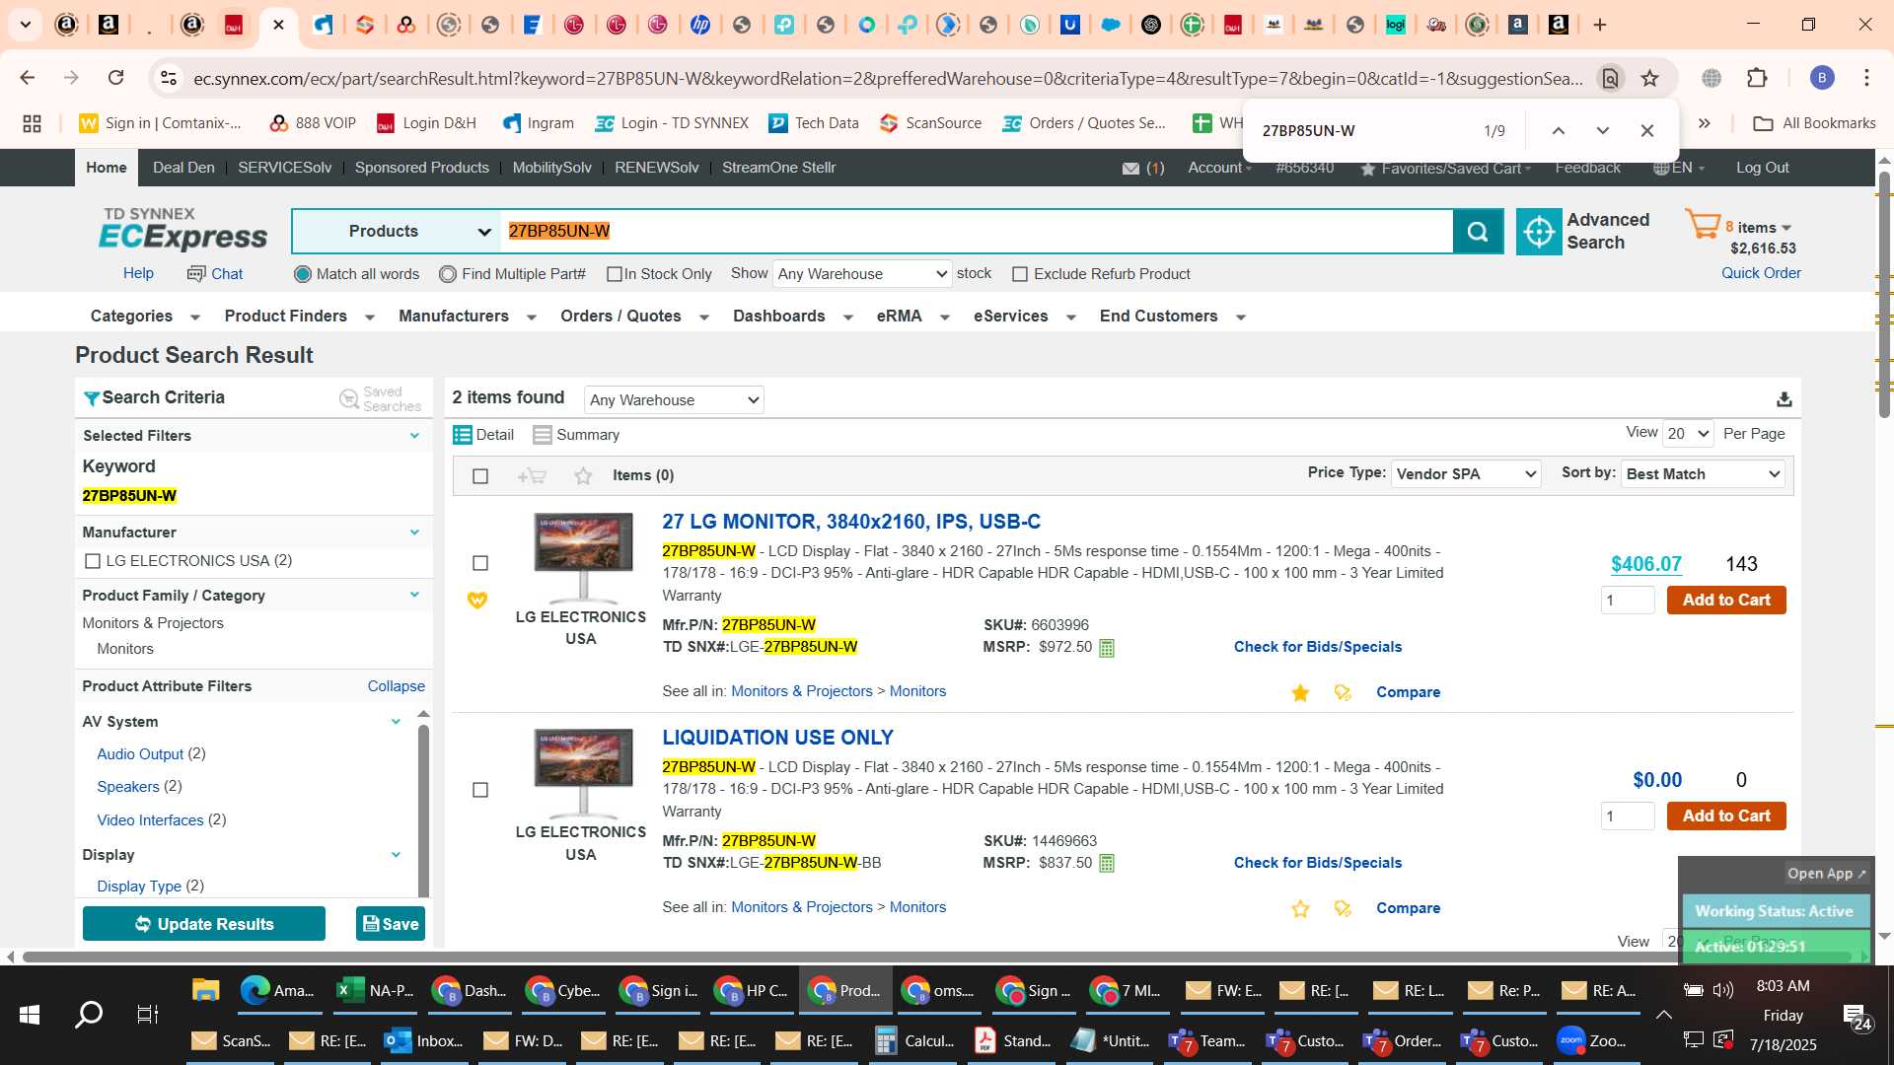This screenshot has height=1065, width=1894.
Task: Open the shopping cart icon
Action: point(1703,225)
